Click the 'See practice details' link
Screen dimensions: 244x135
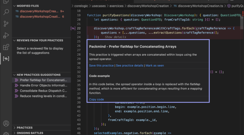(129, 65)
